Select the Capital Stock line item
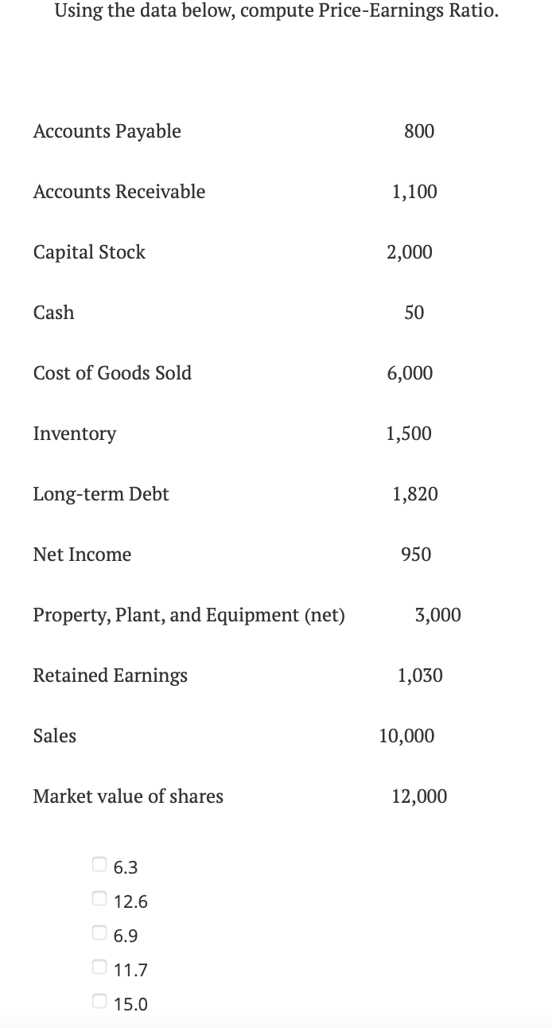Viewport: 552px width, 1028px height. point(89,252)
